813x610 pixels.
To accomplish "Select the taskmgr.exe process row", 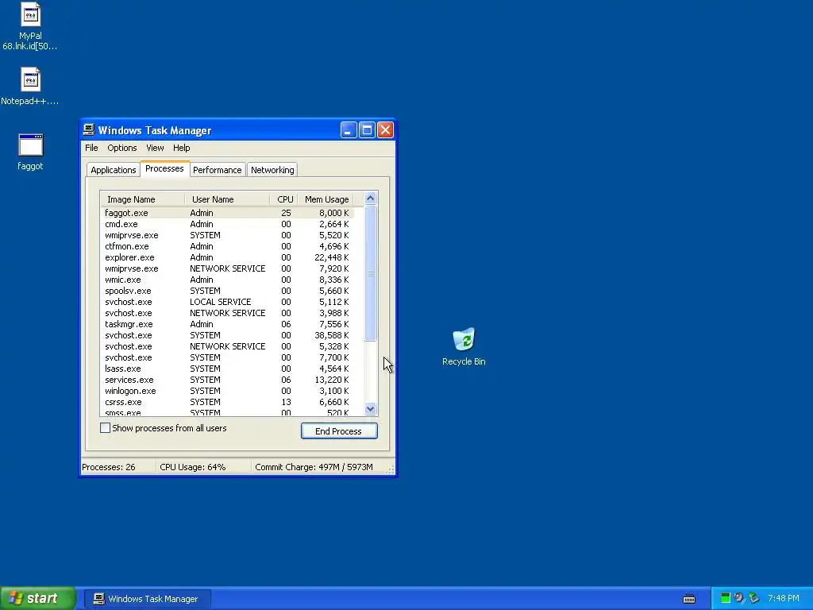I will tap(227, 324).
